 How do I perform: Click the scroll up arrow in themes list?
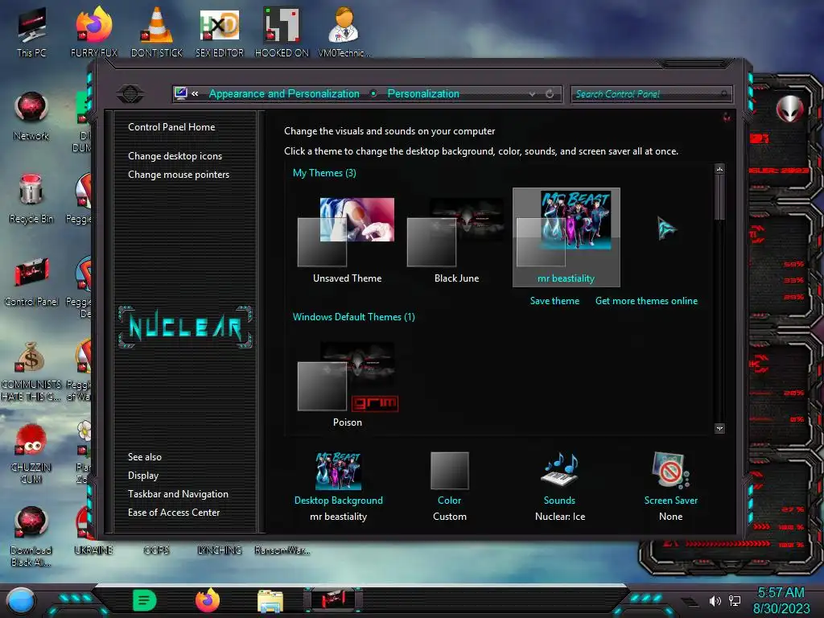[719, 169]
